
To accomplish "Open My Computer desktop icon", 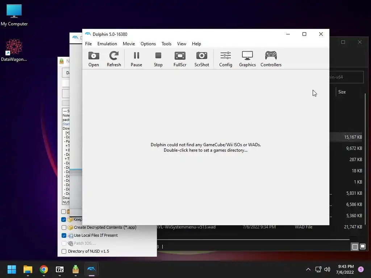I will click(x=14, y=15).
